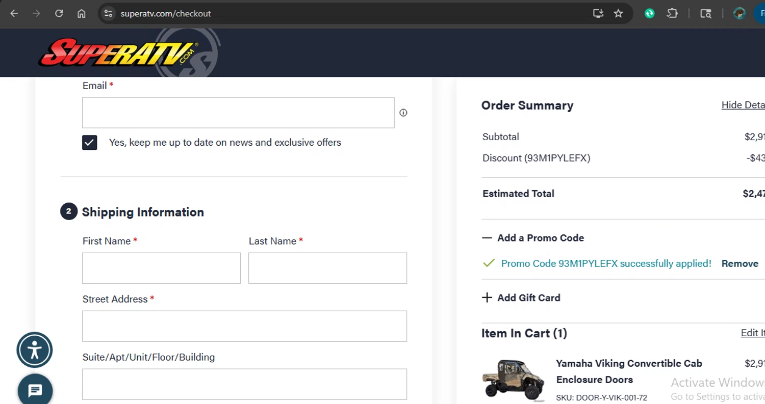This screenshot has height=404, width=765.
Task: Click the Discount (93M1PYLEFX) line
Action: (536, 158)
